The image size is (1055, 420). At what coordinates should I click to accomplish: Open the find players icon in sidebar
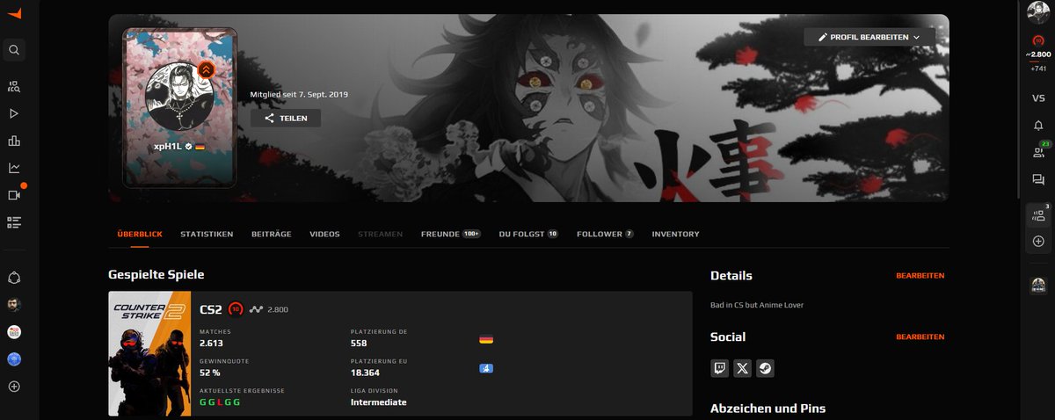[x=14, y=86]
